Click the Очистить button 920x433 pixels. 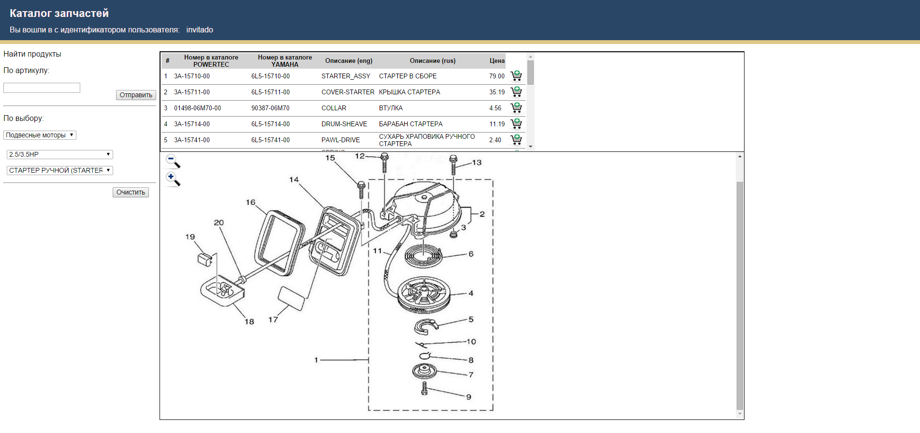pos(131,192)
